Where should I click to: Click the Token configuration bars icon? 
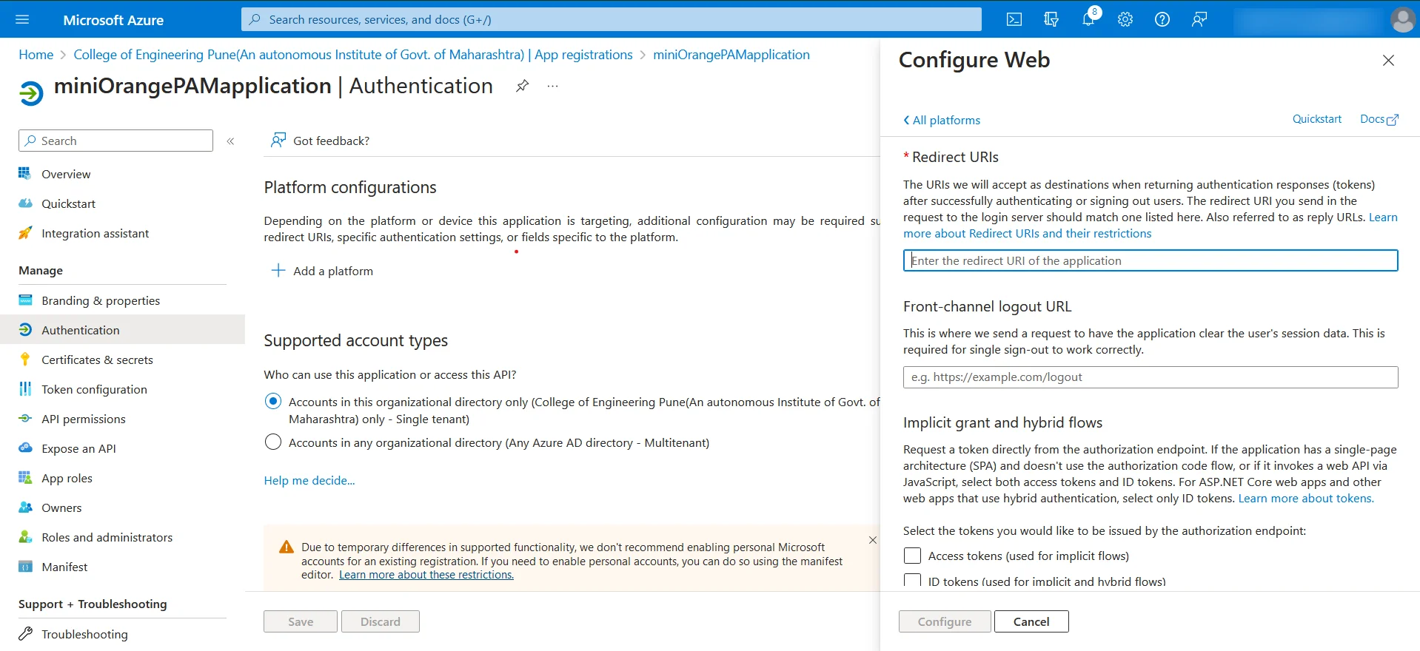pyautogui.click(x=25, y=389)
